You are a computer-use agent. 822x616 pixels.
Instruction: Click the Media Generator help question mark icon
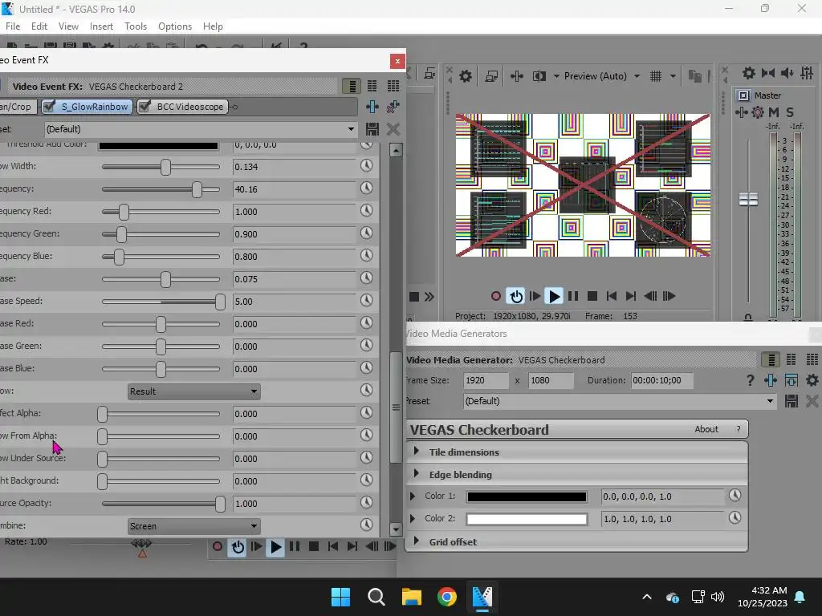[x=750, y=380]
